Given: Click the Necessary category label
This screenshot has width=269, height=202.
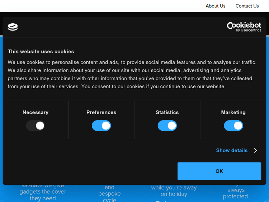Looking at the screenshot, I should (x=35, y=112).
